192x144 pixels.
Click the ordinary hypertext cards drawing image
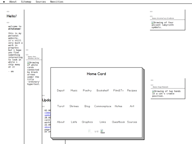(33, 73)
